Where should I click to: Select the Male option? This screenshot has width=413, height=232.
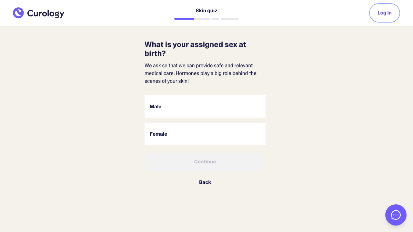tap(205, 106)
